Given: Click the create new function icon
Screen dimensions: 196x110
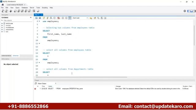Looking at the screenshot, I should 30,11.
